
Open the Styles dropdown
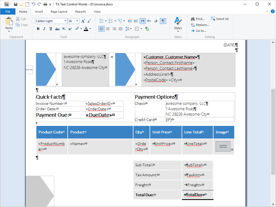pyautogui.click(x=178, y=24)
